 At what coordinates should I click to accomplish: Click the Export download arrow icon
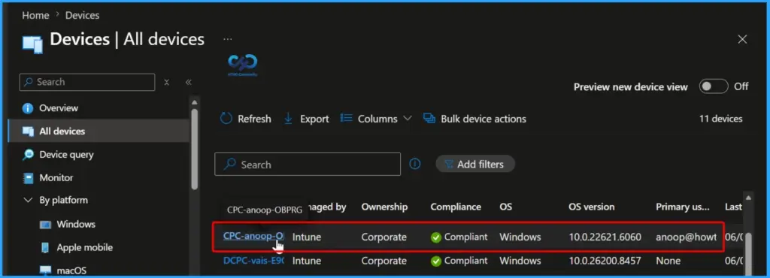(288, 119)
